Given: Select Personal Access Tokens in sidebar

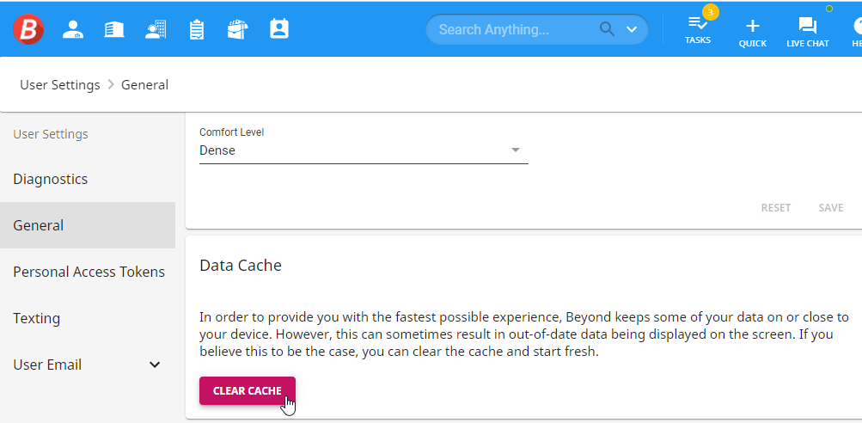Looking at the screenshot, I should (89, 272).
